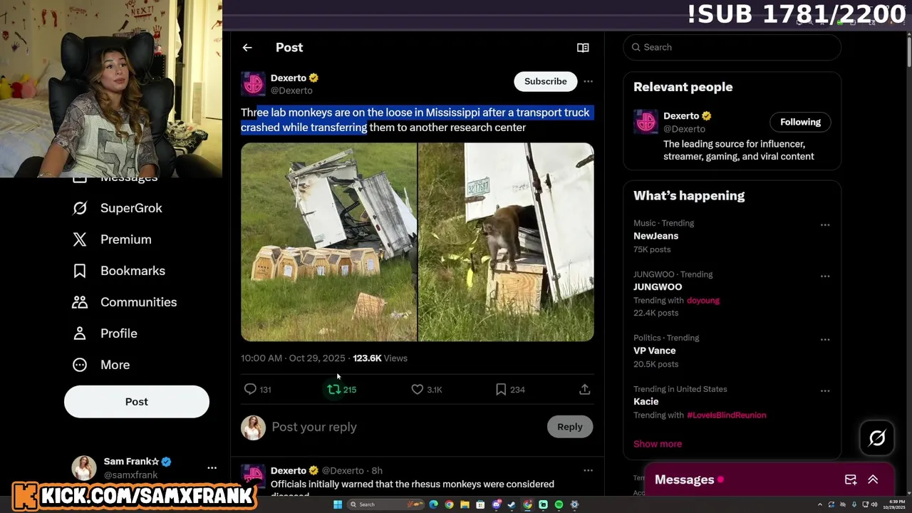This screenshot has width=912, height=513.
Task: Open the Windows Start menu
Action: coord(338,504)
